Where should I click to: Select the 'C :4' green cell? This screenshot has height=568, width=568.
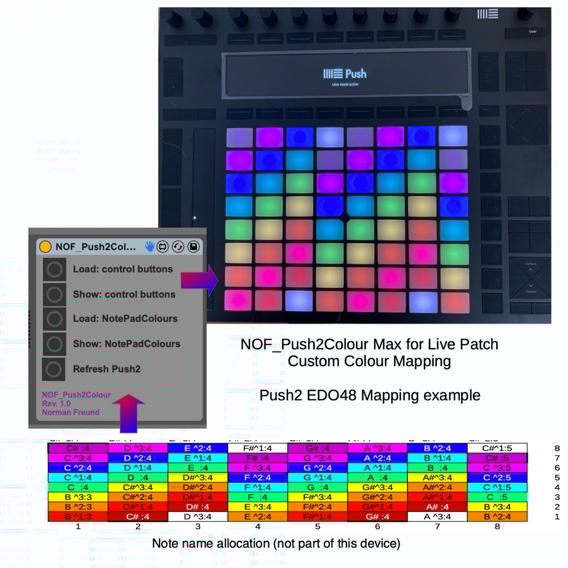click(78, 487)
